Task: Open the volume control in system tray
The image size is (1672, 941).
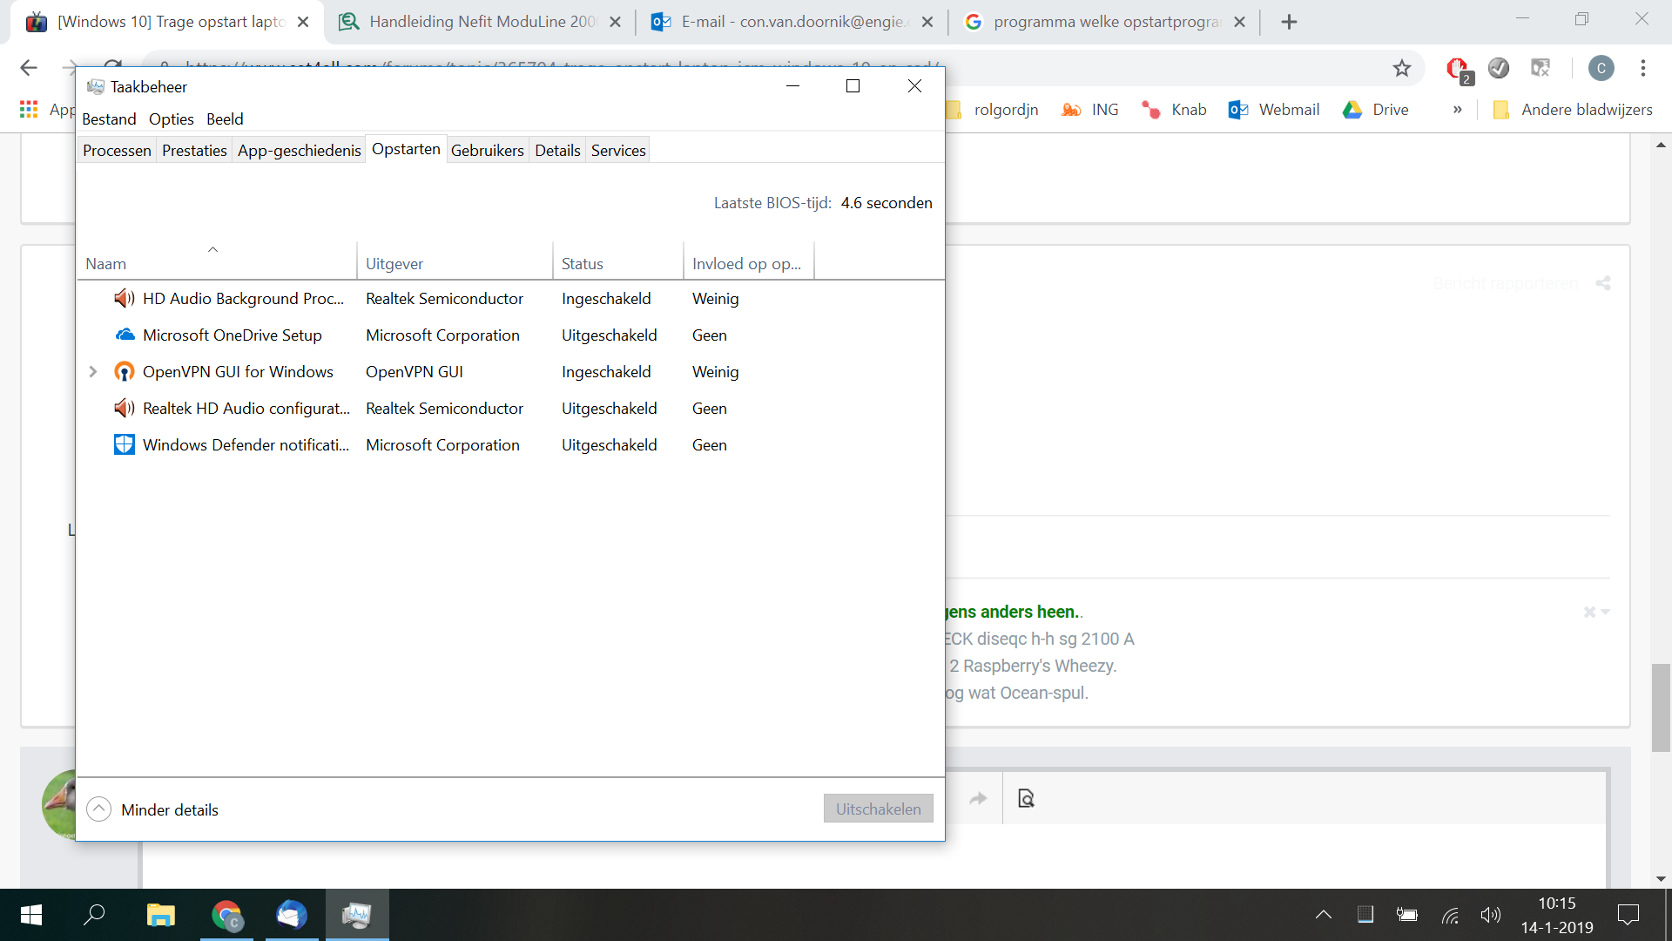Action: (1490, 915)
